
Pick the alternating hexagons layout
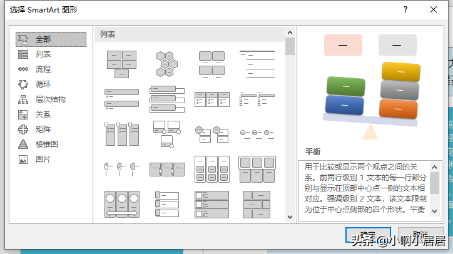coord(166,64)
